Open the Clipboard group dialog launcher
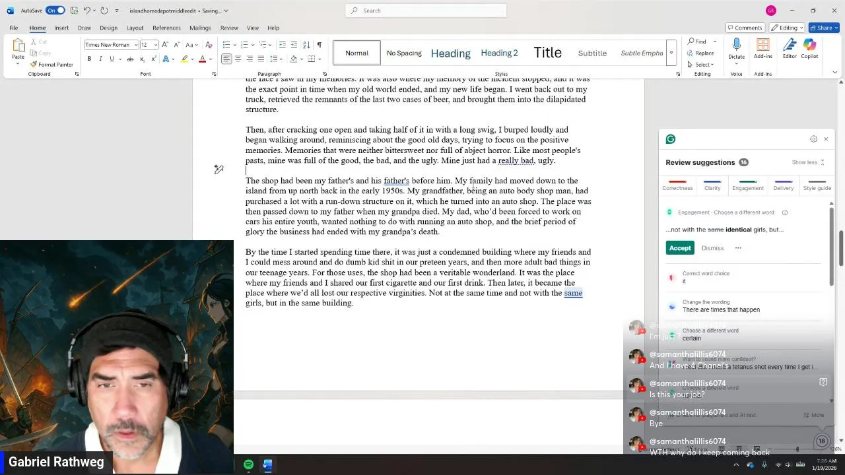 pos(77,74)
